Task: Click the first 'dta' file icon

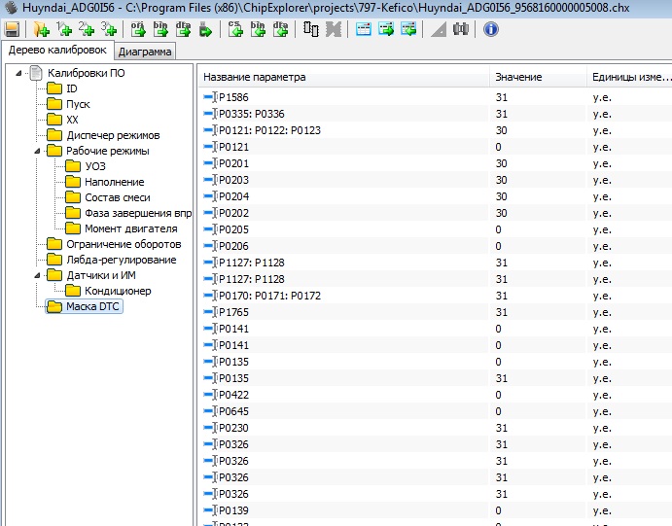Action: [x=183, y=30]
